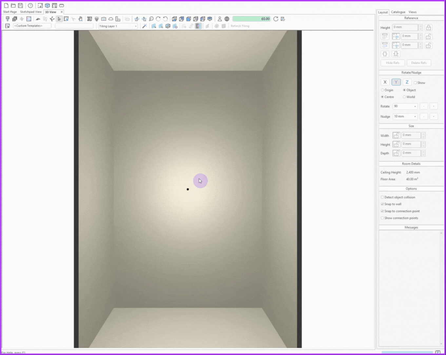446x355 pixels.
Task: Open the Help question mark icon
Action: pos(30,6)
